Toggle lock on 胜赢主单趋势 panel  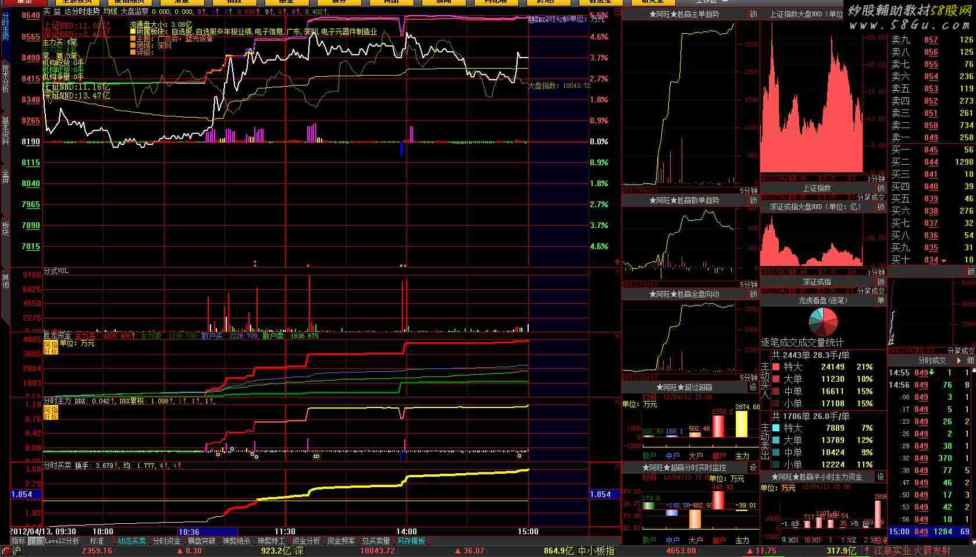click(753, 14)
